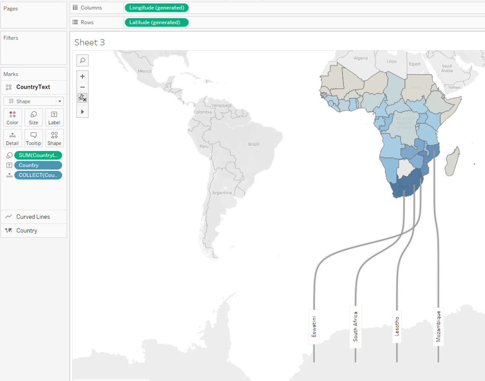This screenshot has height=381, width=485.
Task: Zoom out using the minus button
Action: (x=82, y=87)
